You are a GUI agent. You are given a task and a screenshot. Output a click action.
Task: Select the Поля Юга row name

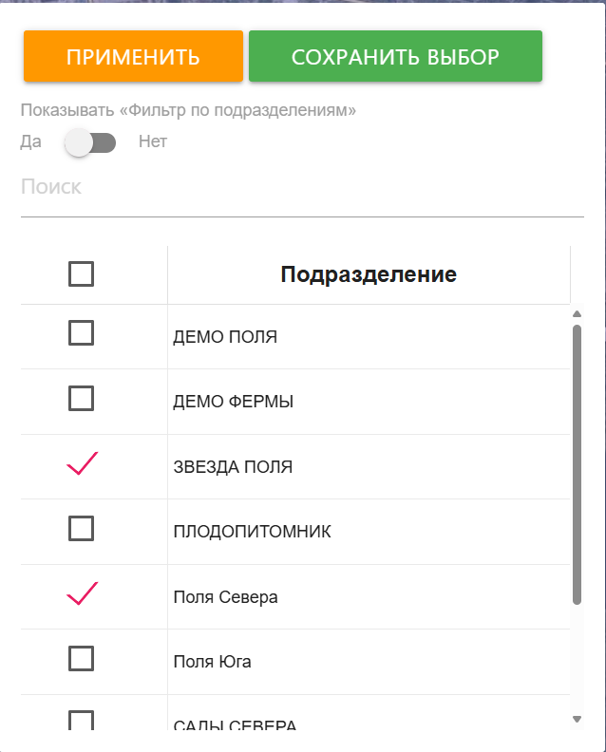coord(212,662)
